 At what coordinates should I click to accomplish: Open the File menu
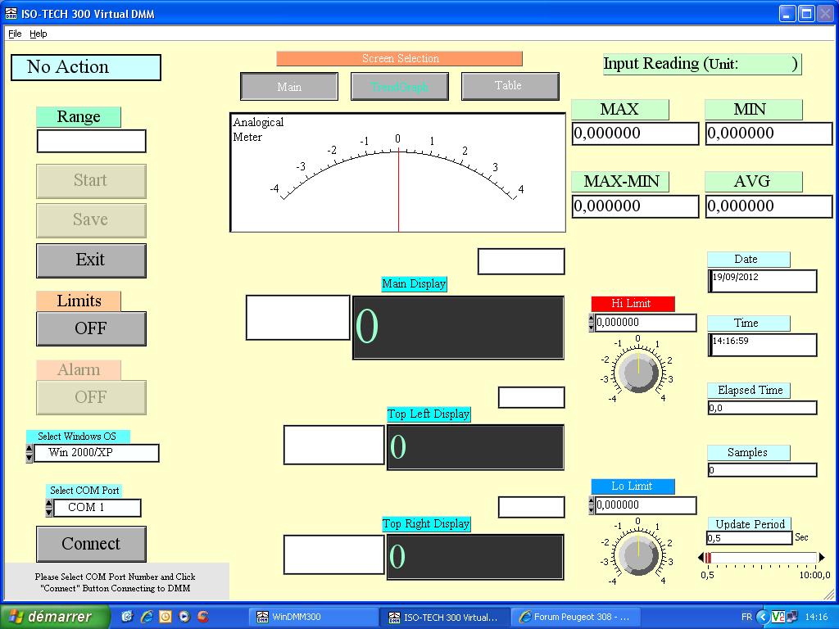tap(15, 34)
